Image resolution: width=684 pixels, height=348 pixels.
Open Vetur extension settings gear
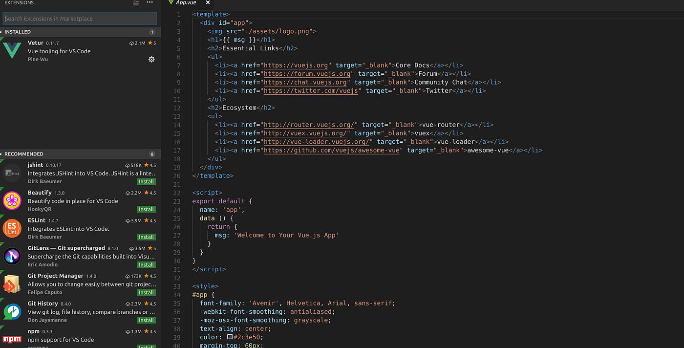151,59
